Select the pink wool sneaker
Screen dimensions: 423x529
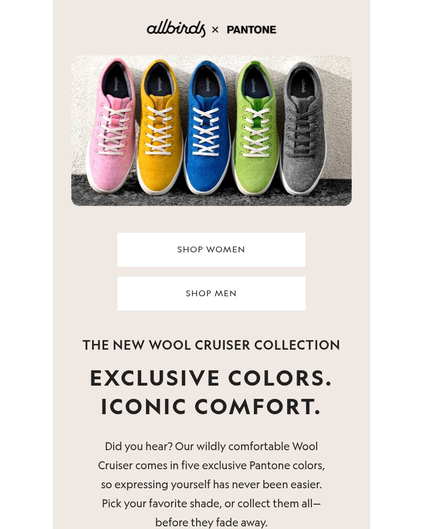[111, 125]
